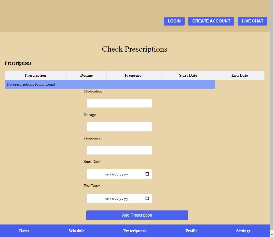Focus the Medication text field
Screen dimensions: 274x237
119,103
